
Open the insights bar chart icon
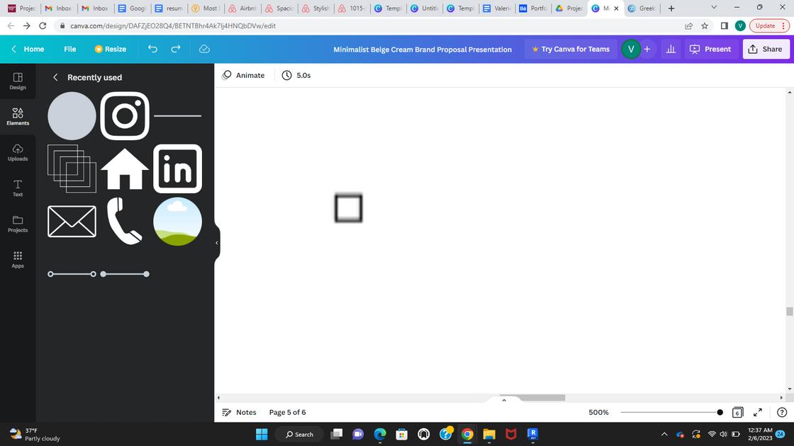tap(671, 49)
